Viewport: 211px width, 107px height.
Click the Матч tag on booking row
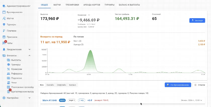point(62,100)
